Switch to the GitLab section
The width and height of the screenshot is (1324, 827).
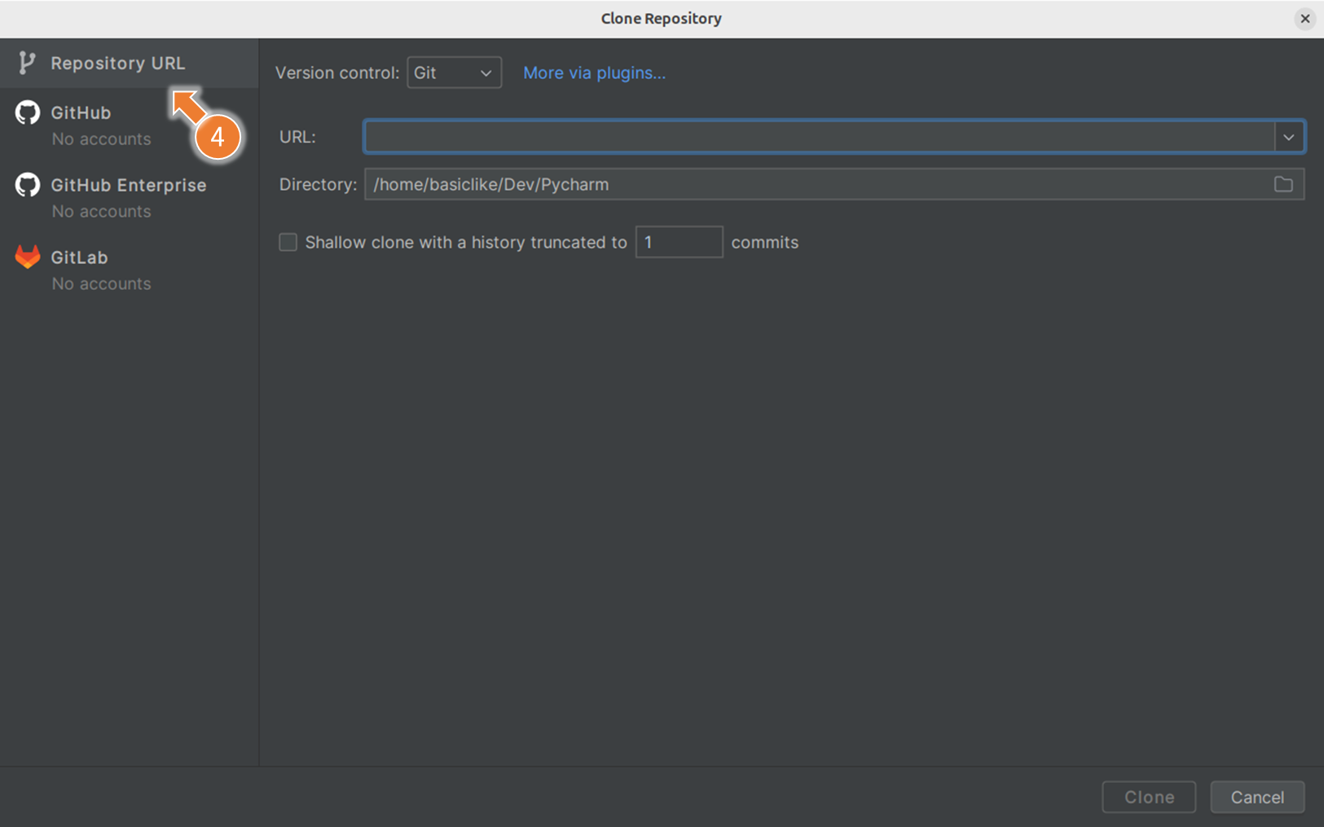click(129, 270)
